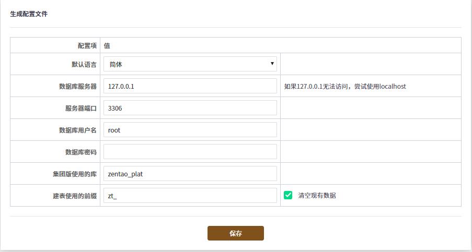The image size is (472, 252).
Task: Click the 生成配置文件 heading
Action: tap(29, 14)
